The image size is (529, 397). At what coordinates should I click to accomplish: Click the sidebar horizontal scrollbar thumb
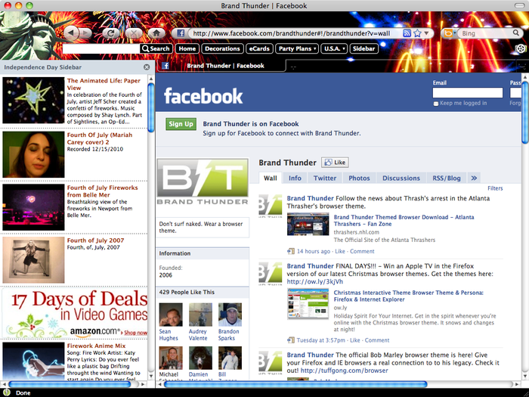(x=70, y=384)
